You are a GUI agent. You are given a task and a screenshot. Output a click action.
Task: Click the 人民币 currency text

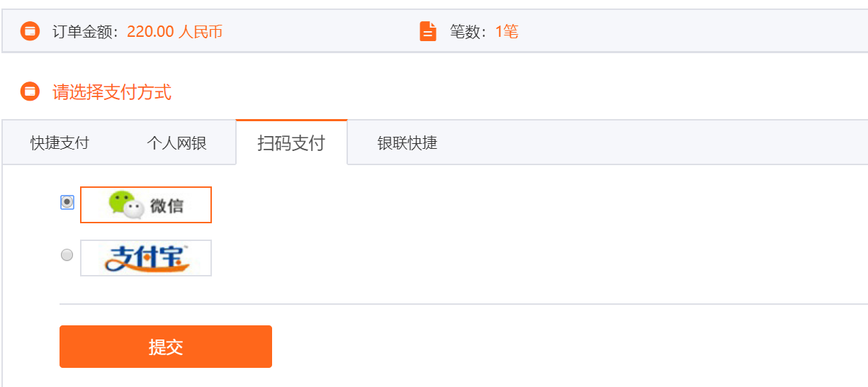click(x=201, y=31)
